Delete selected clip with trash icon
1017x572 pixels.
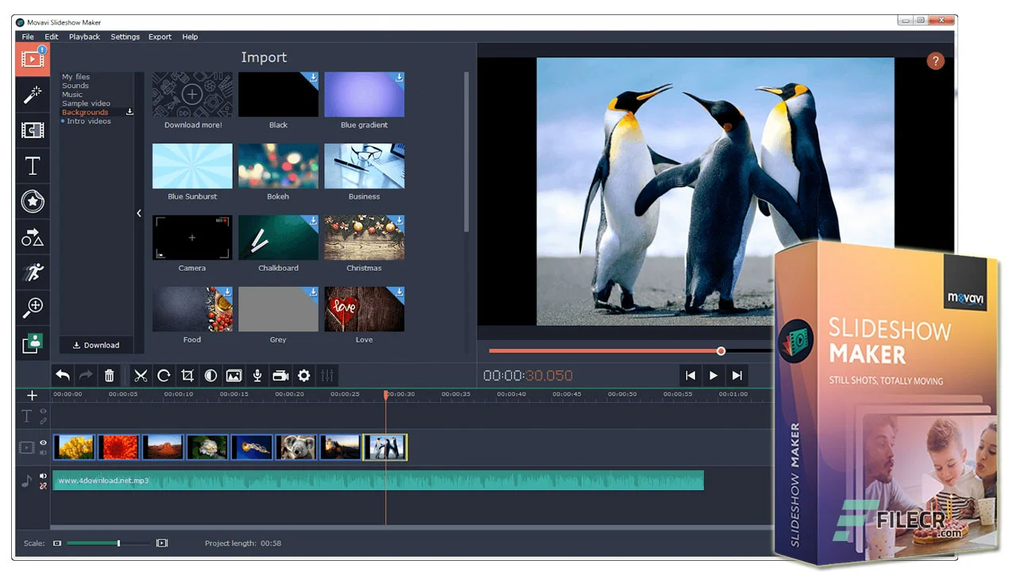pyautogui.click(x=110, y=376)
